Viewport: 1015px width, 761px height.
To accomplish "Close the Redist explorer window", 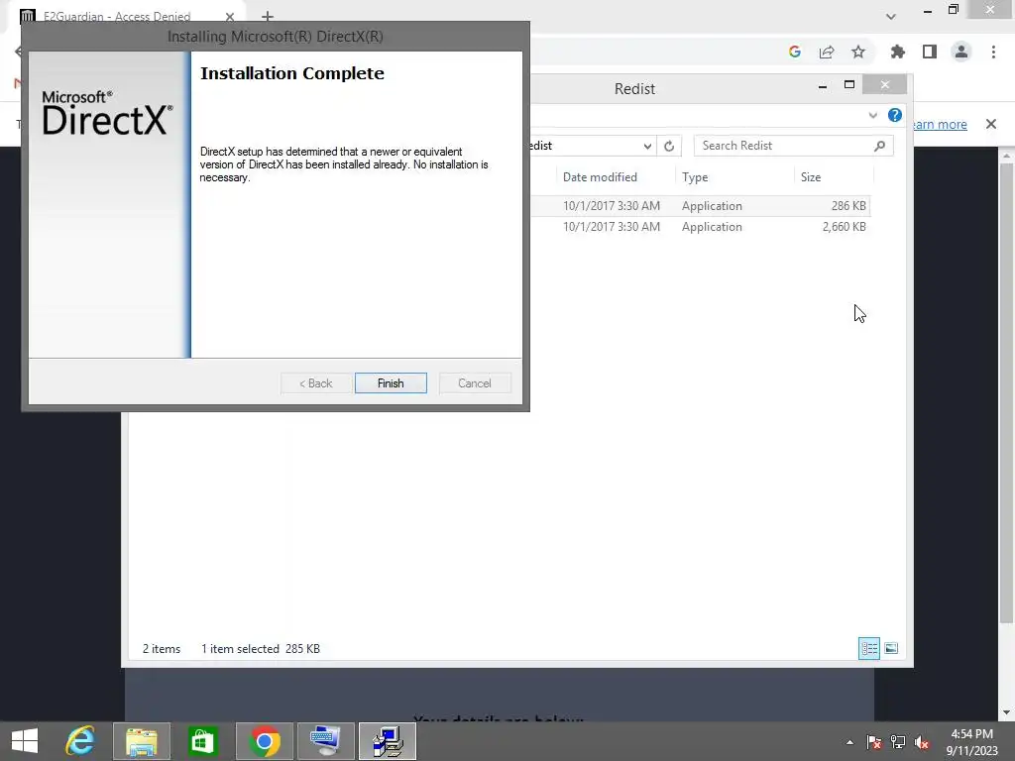I will point(885,85).
